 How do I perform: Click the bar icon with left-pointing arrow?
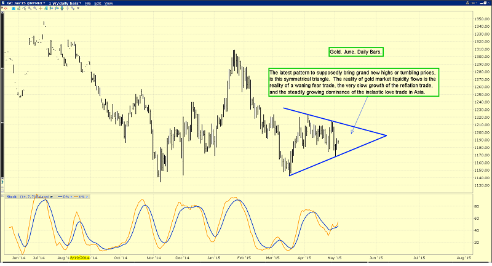pyautogui.click(x=51, y=8)
